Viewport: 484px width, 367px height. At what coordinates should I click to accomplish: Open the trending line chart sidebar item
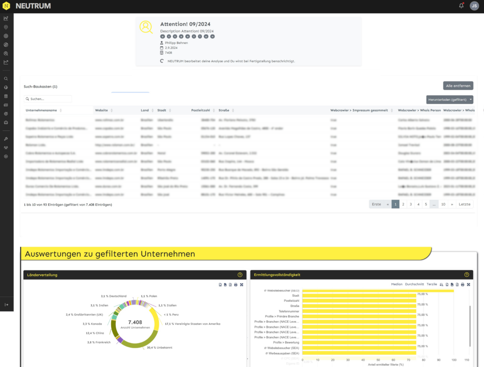click(6, 62)
